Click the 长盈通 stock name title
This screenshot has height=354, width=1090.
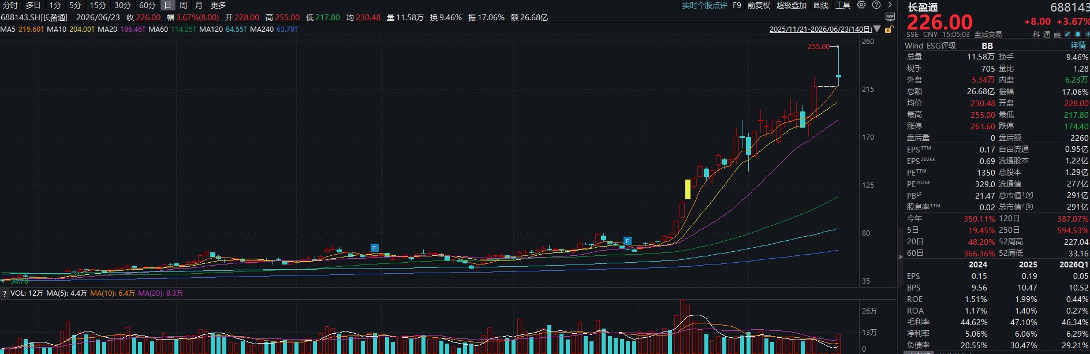point(923,8)
